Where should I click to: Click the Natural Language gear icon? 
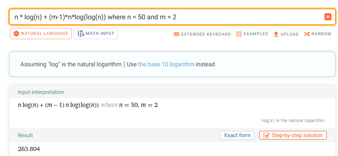[16, 34]
